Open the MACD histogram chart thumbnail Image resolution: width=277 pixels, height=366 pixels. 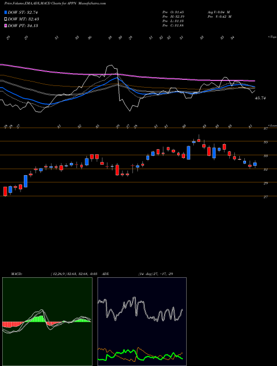point(47,322)
